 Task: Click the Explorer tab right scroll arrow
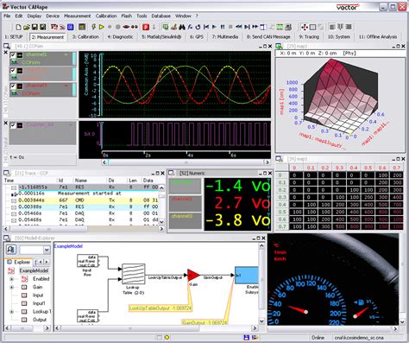46,262
